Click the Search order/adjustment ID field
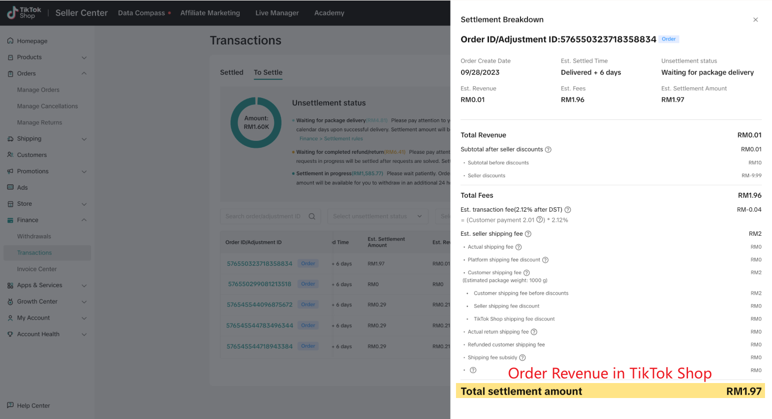 [270, 216]
